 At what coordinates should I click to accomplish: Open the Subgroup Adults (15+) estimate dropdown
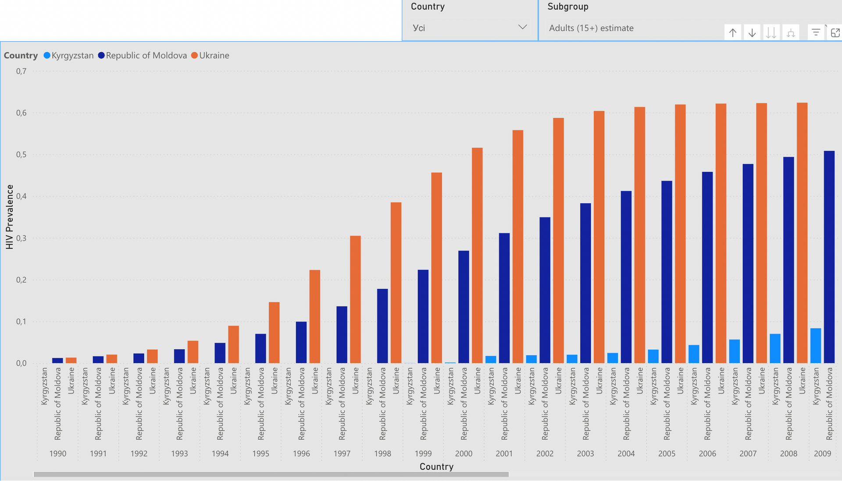tap(631, 28)
